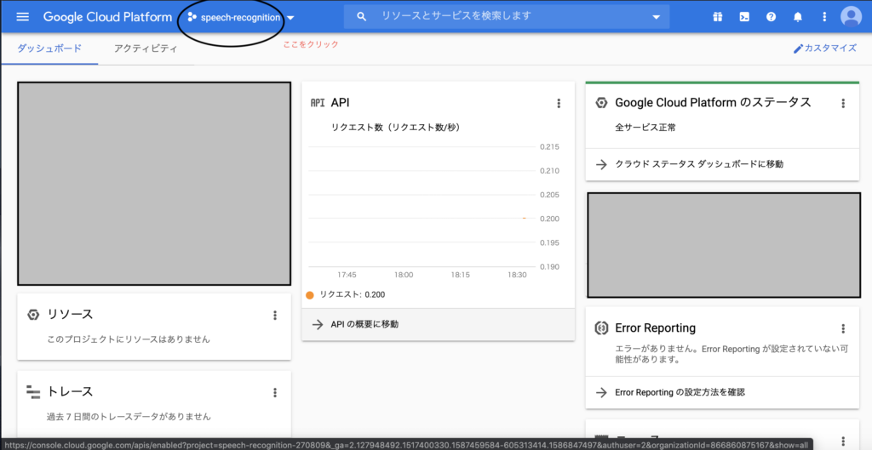The height and width of the screenshot is (450, 872).
Task: Open the user account avatar
Action: (x=851, y=17)
